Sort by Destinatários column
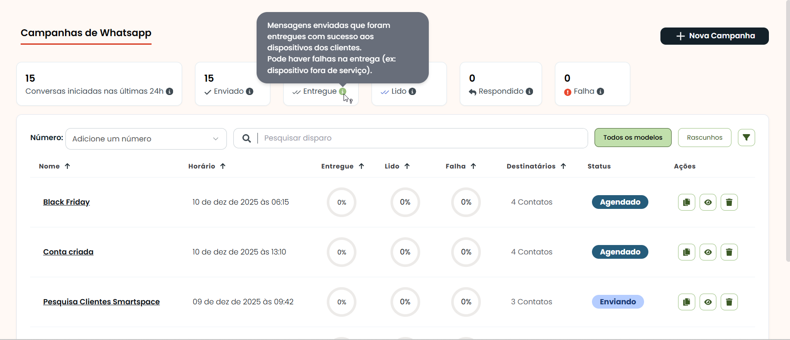The height and width of the screenshot is (340, 790). coord(563,166)
